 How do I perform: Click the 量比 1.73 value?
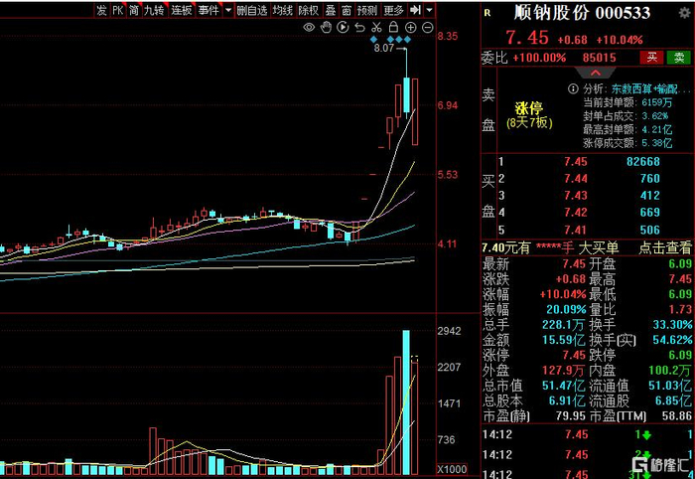pos(680,309)
